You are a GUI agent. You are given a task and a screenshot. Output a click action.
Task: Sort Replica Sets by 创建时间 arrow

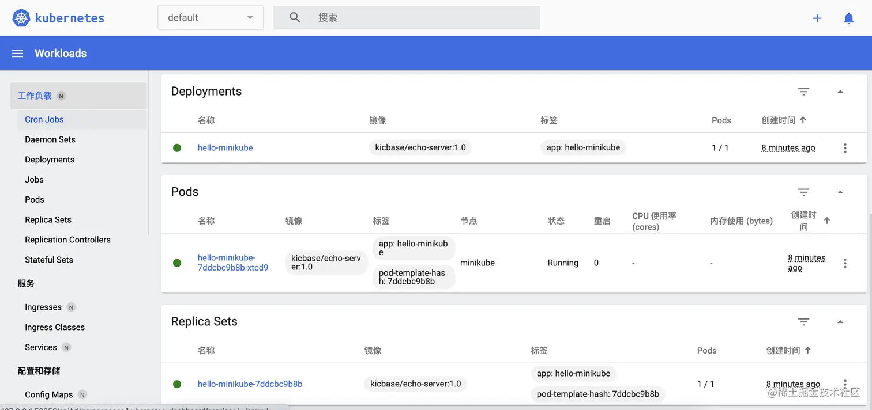pos(807,350)
